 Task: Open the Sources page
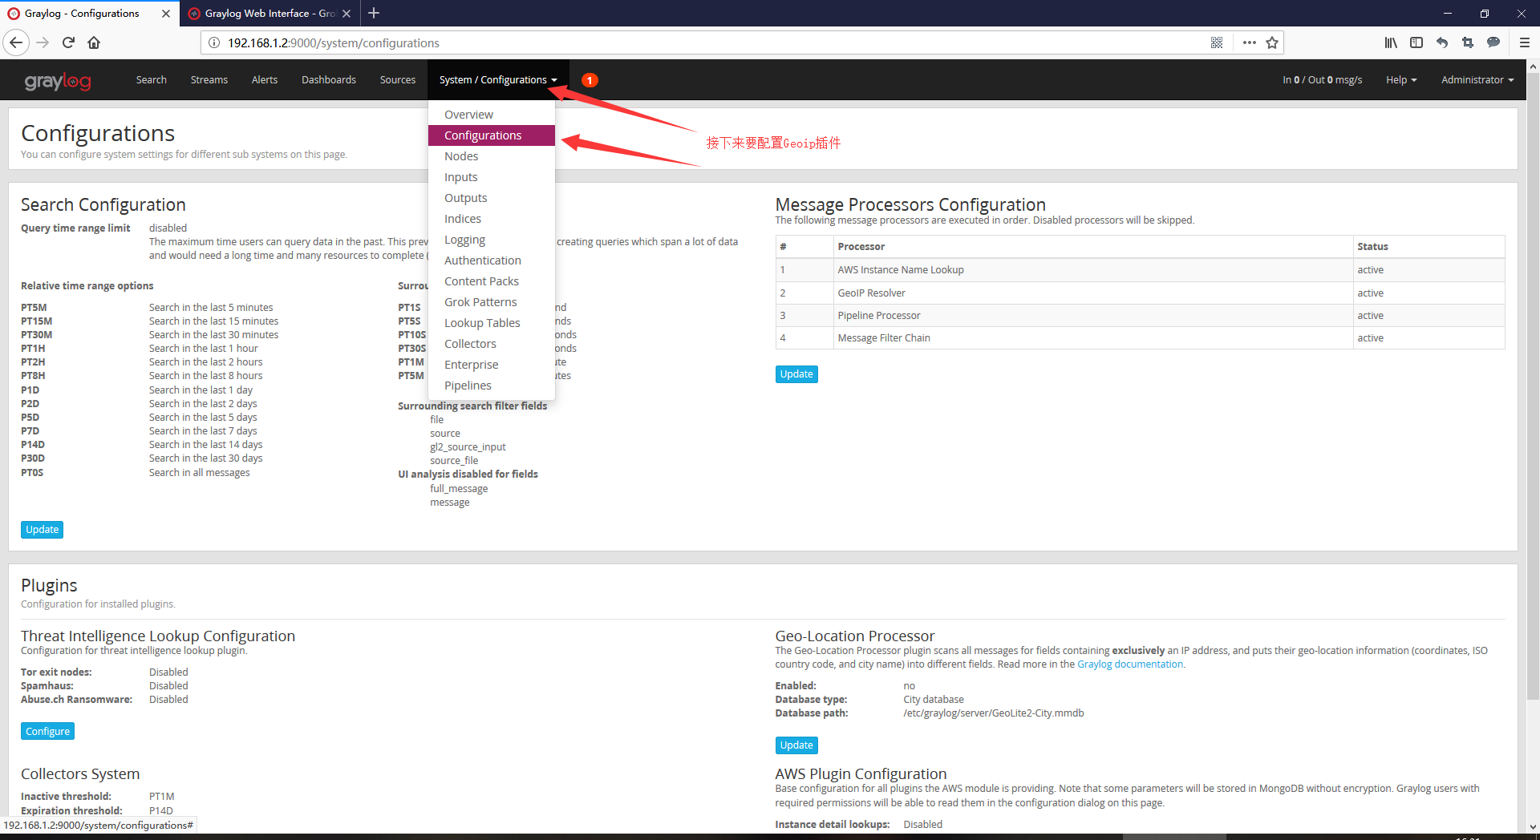[x=398, y=80]
